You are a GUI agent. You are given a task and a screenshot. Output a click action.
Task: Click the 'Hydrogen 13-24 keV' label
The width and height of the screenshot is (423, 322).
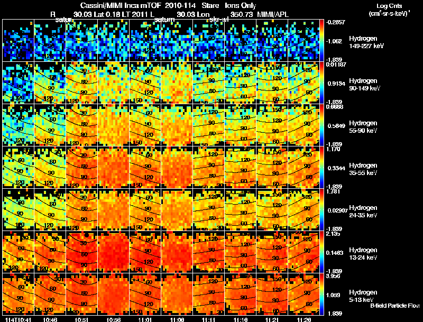coord(363,254)
